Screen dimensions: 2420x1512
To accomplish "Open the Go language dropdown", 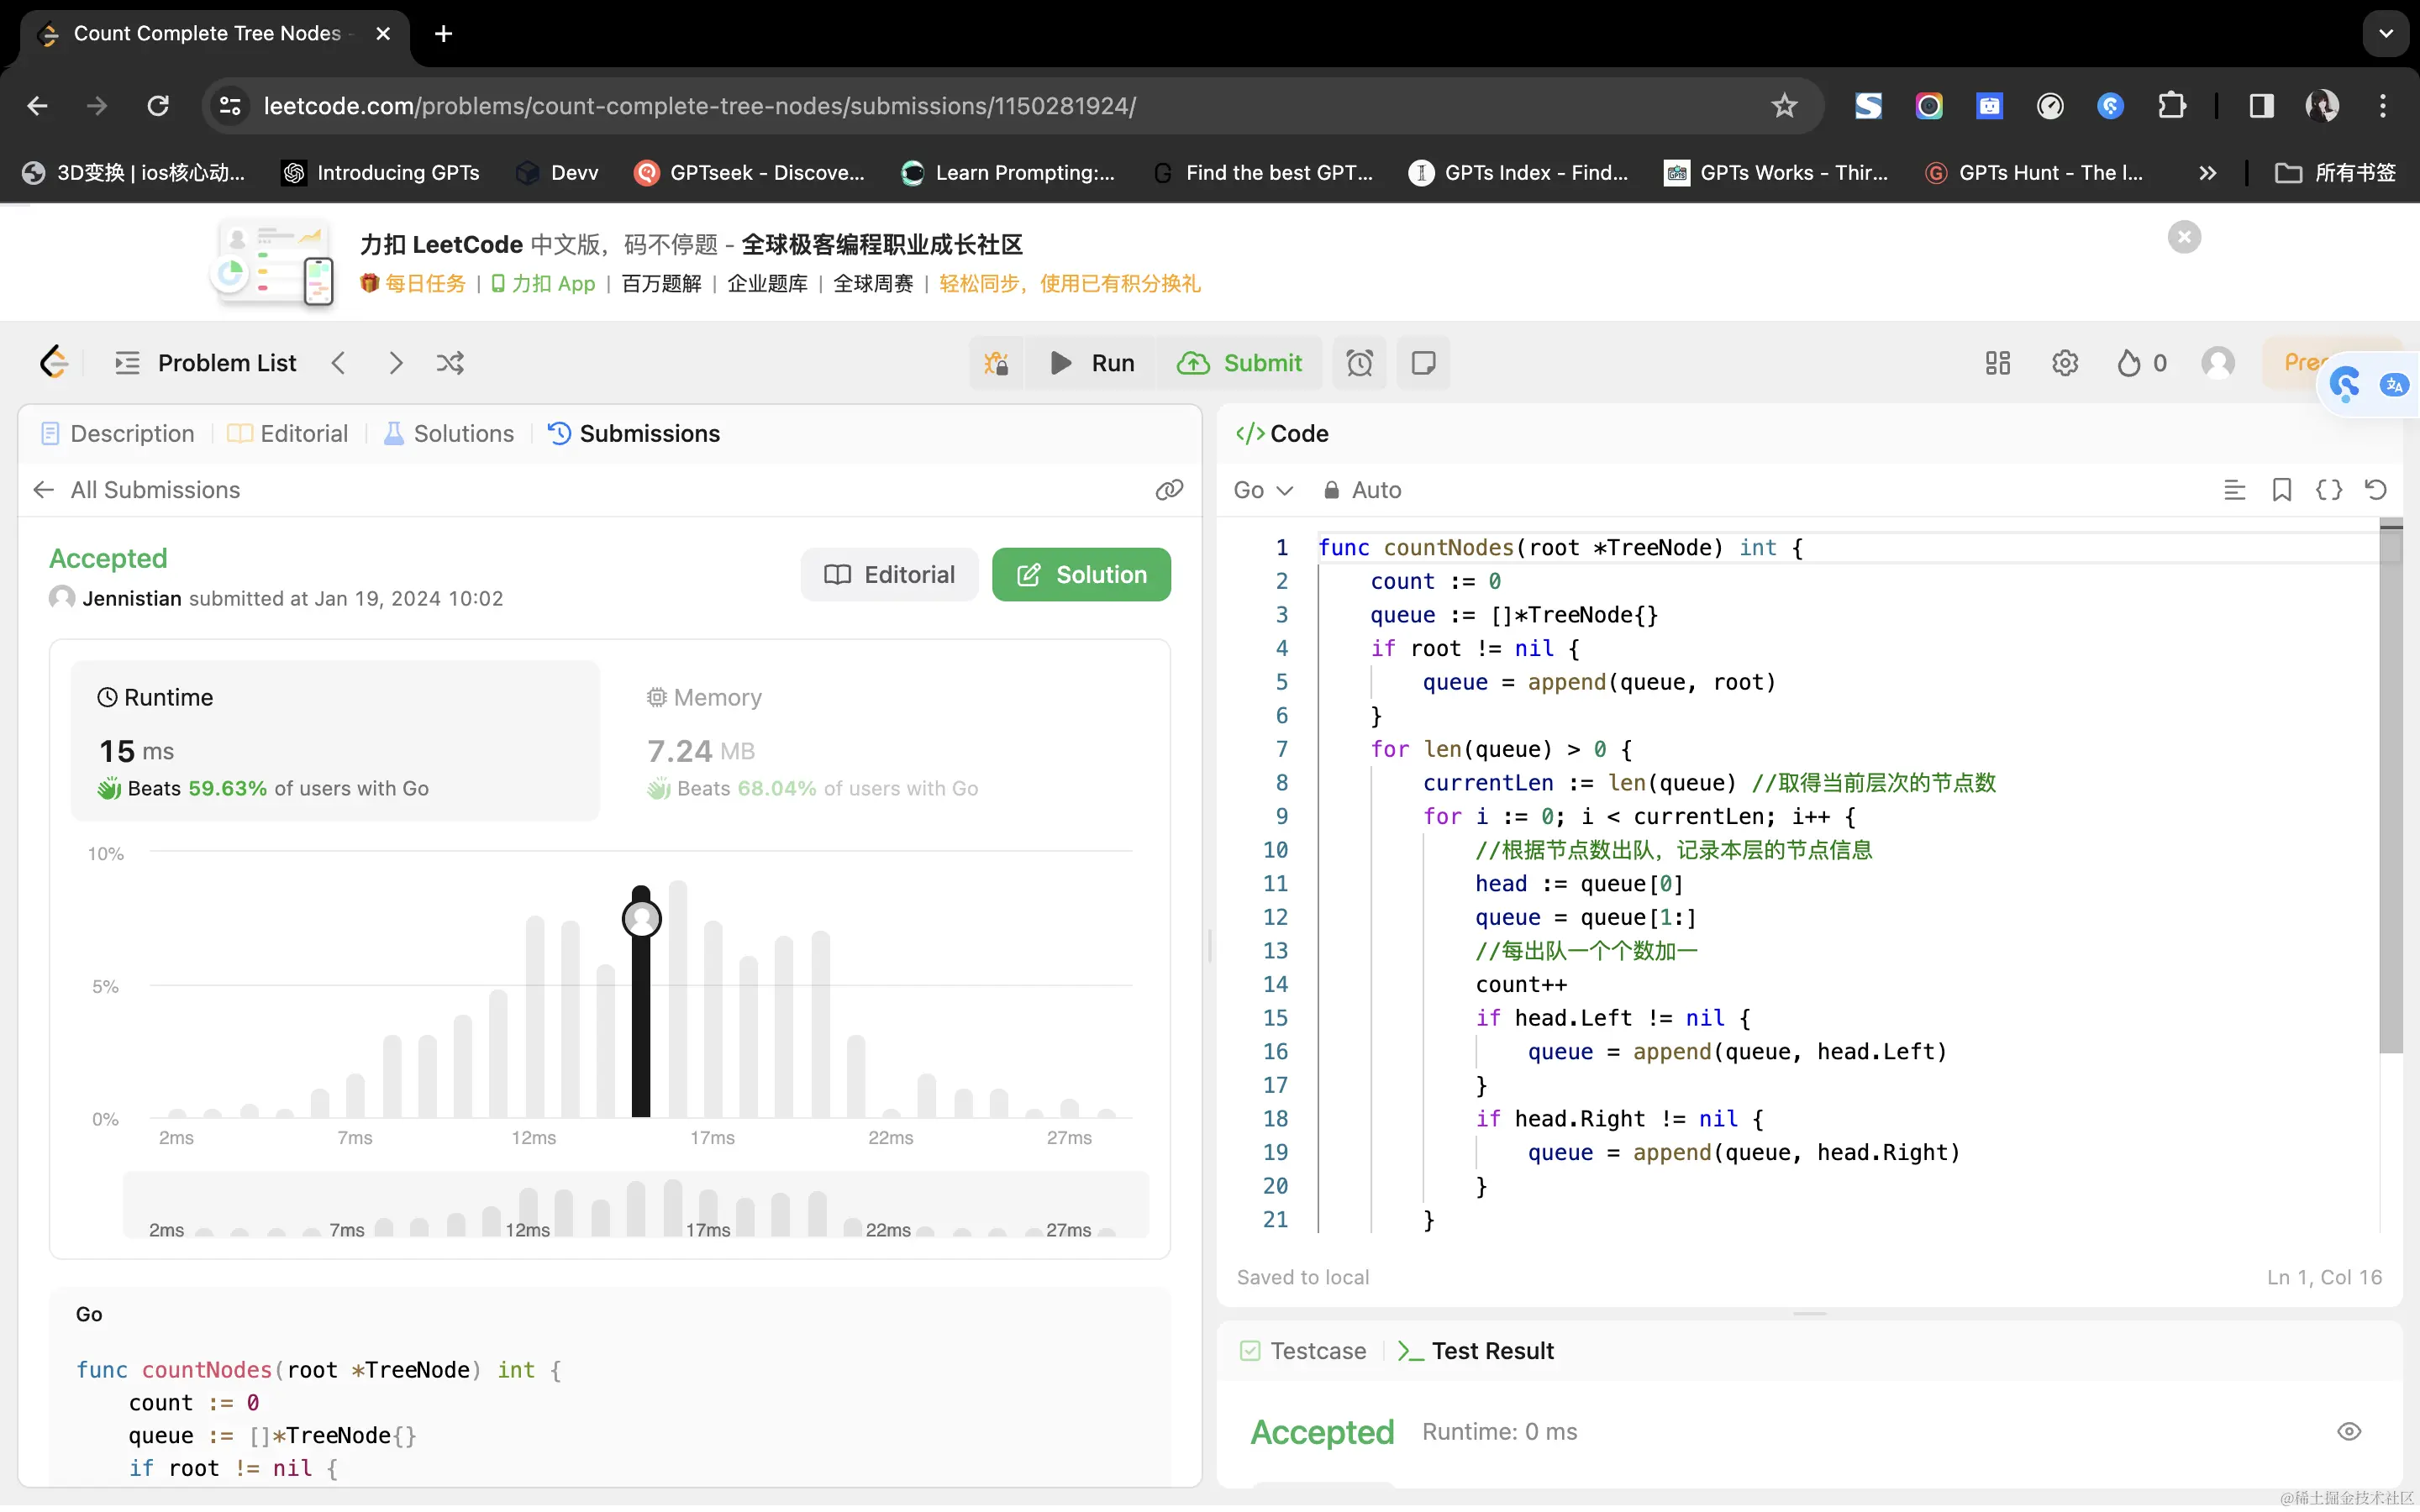I will (1262, 490).
